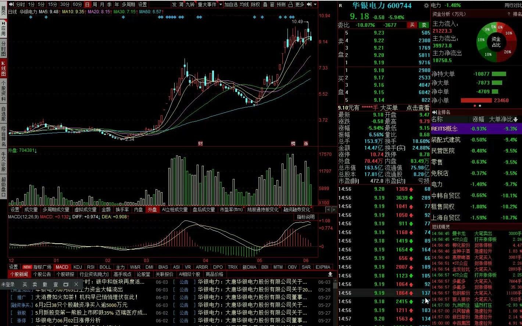
Task: Switch indicator to KDJ
Action: tap(78, 267)
